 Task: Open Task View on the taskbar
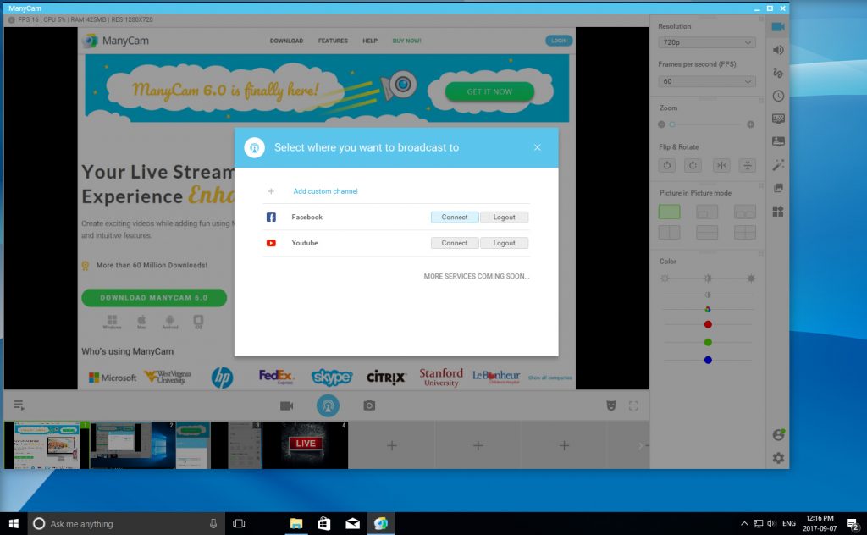click(x=239, y=523)
